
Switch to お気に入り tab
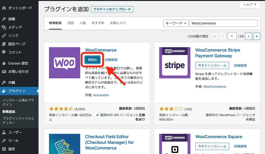pyautogui.click(x=118, y=23)
